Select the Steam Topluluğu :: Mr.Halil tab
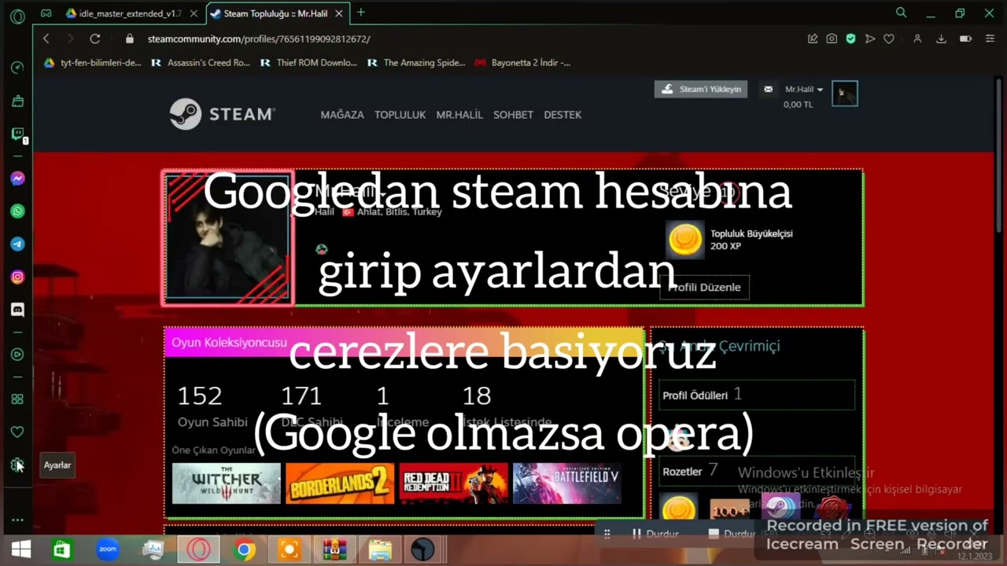Image resolution: width=1007 pixels, height=566 pixels. point(268,13)
